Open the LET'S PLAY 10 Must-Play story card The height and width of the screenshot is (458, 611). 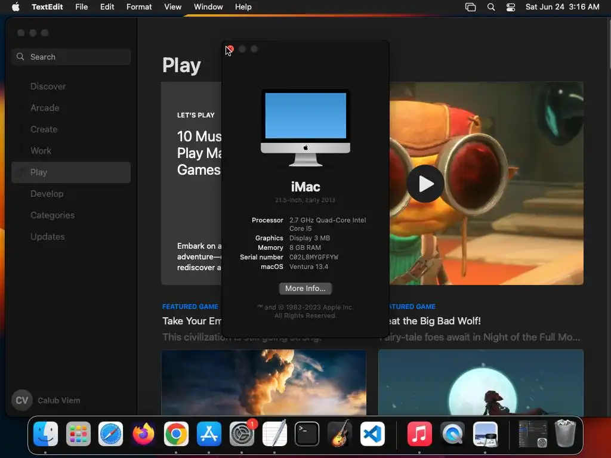pos(192,184)
